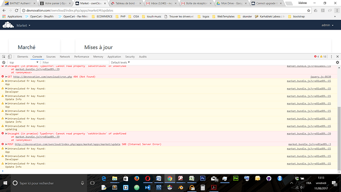341x192 pixels.
Task: Switch to the Mon Drive browser tab
Action: (231, 3)
